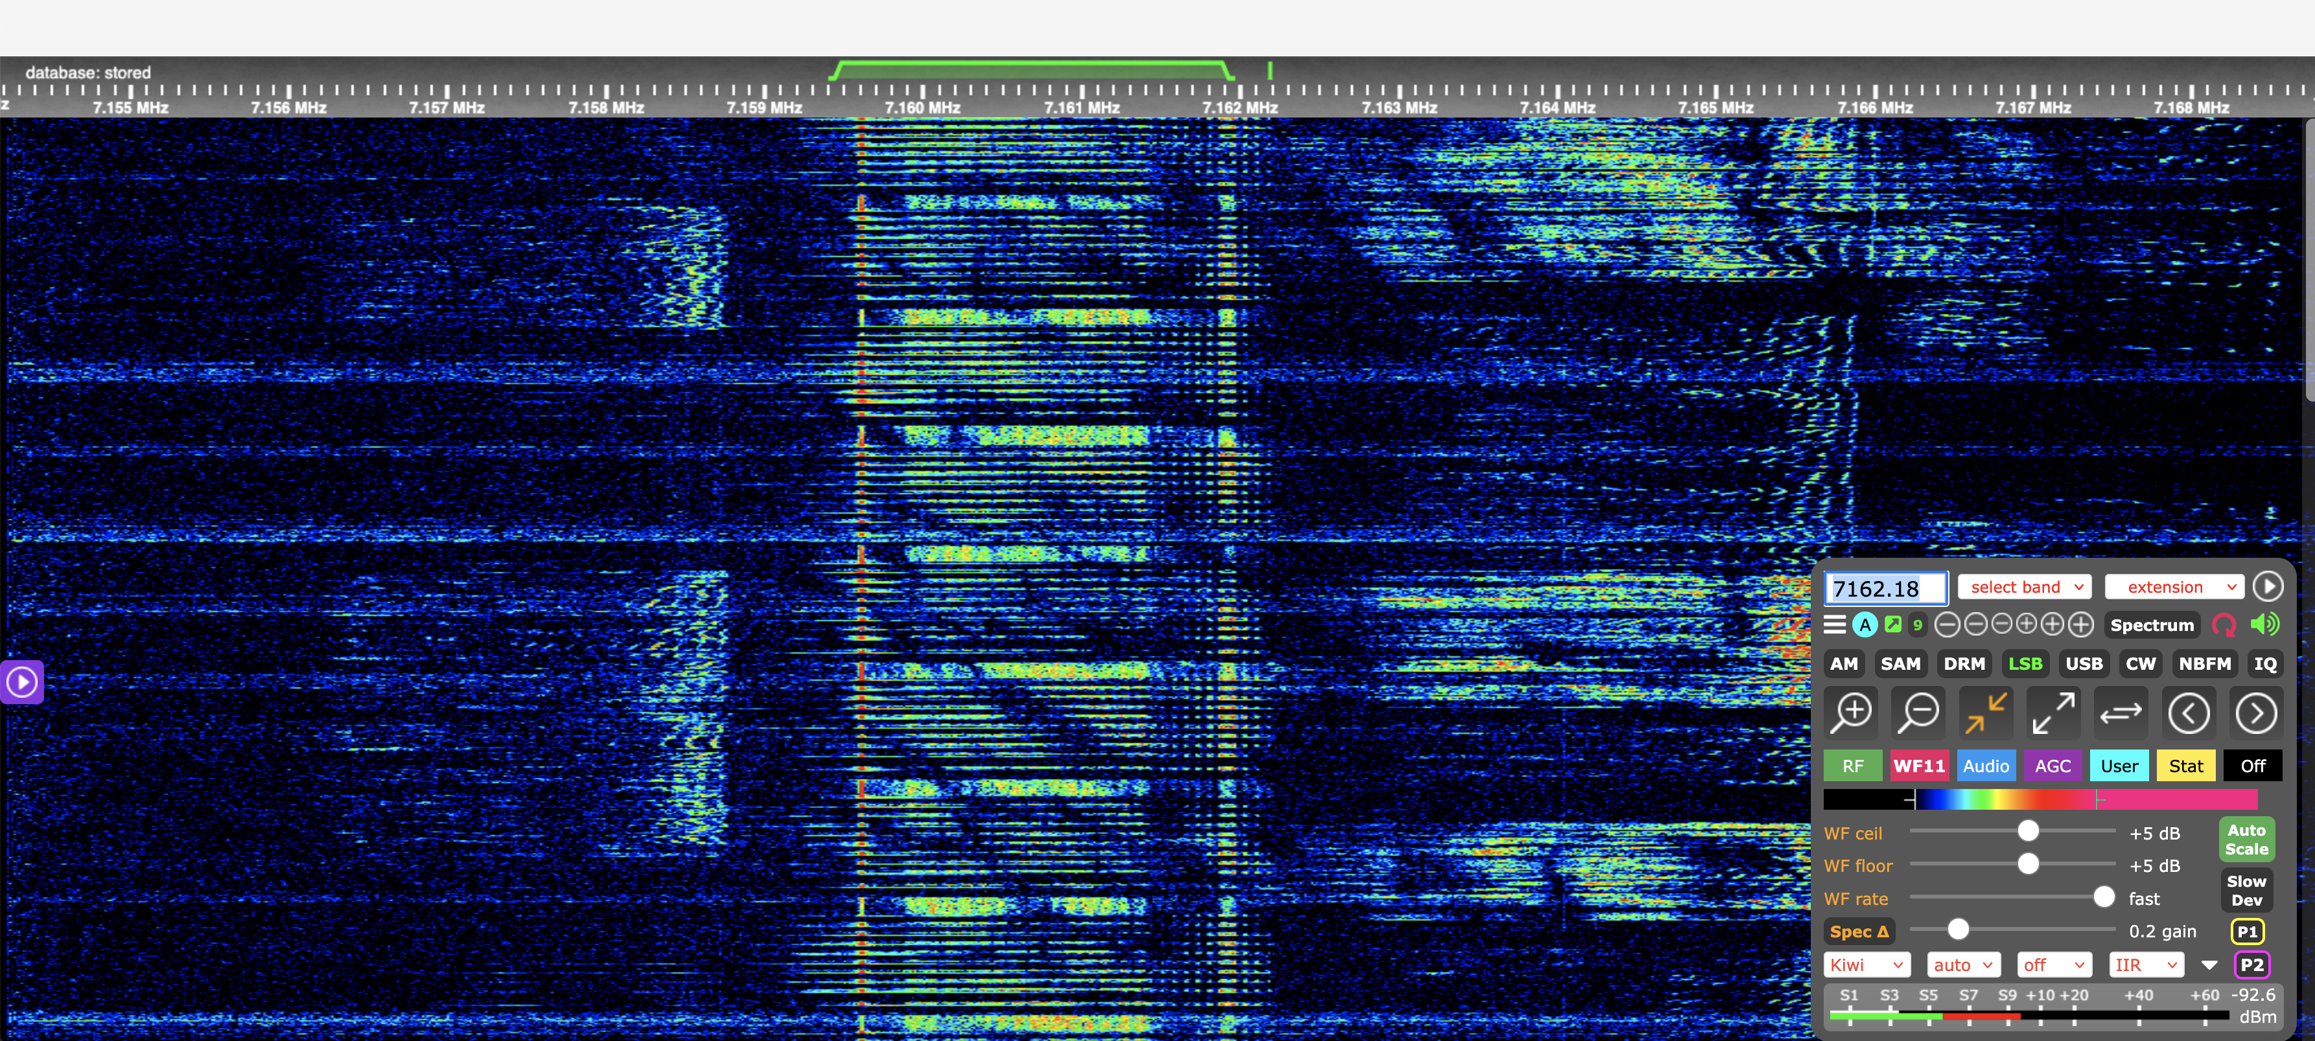This screenshot has width=2315, height=1041.
Task: Click the max zoom out expand arrows
Action: pyautogui.click(x=2053, y=713)
